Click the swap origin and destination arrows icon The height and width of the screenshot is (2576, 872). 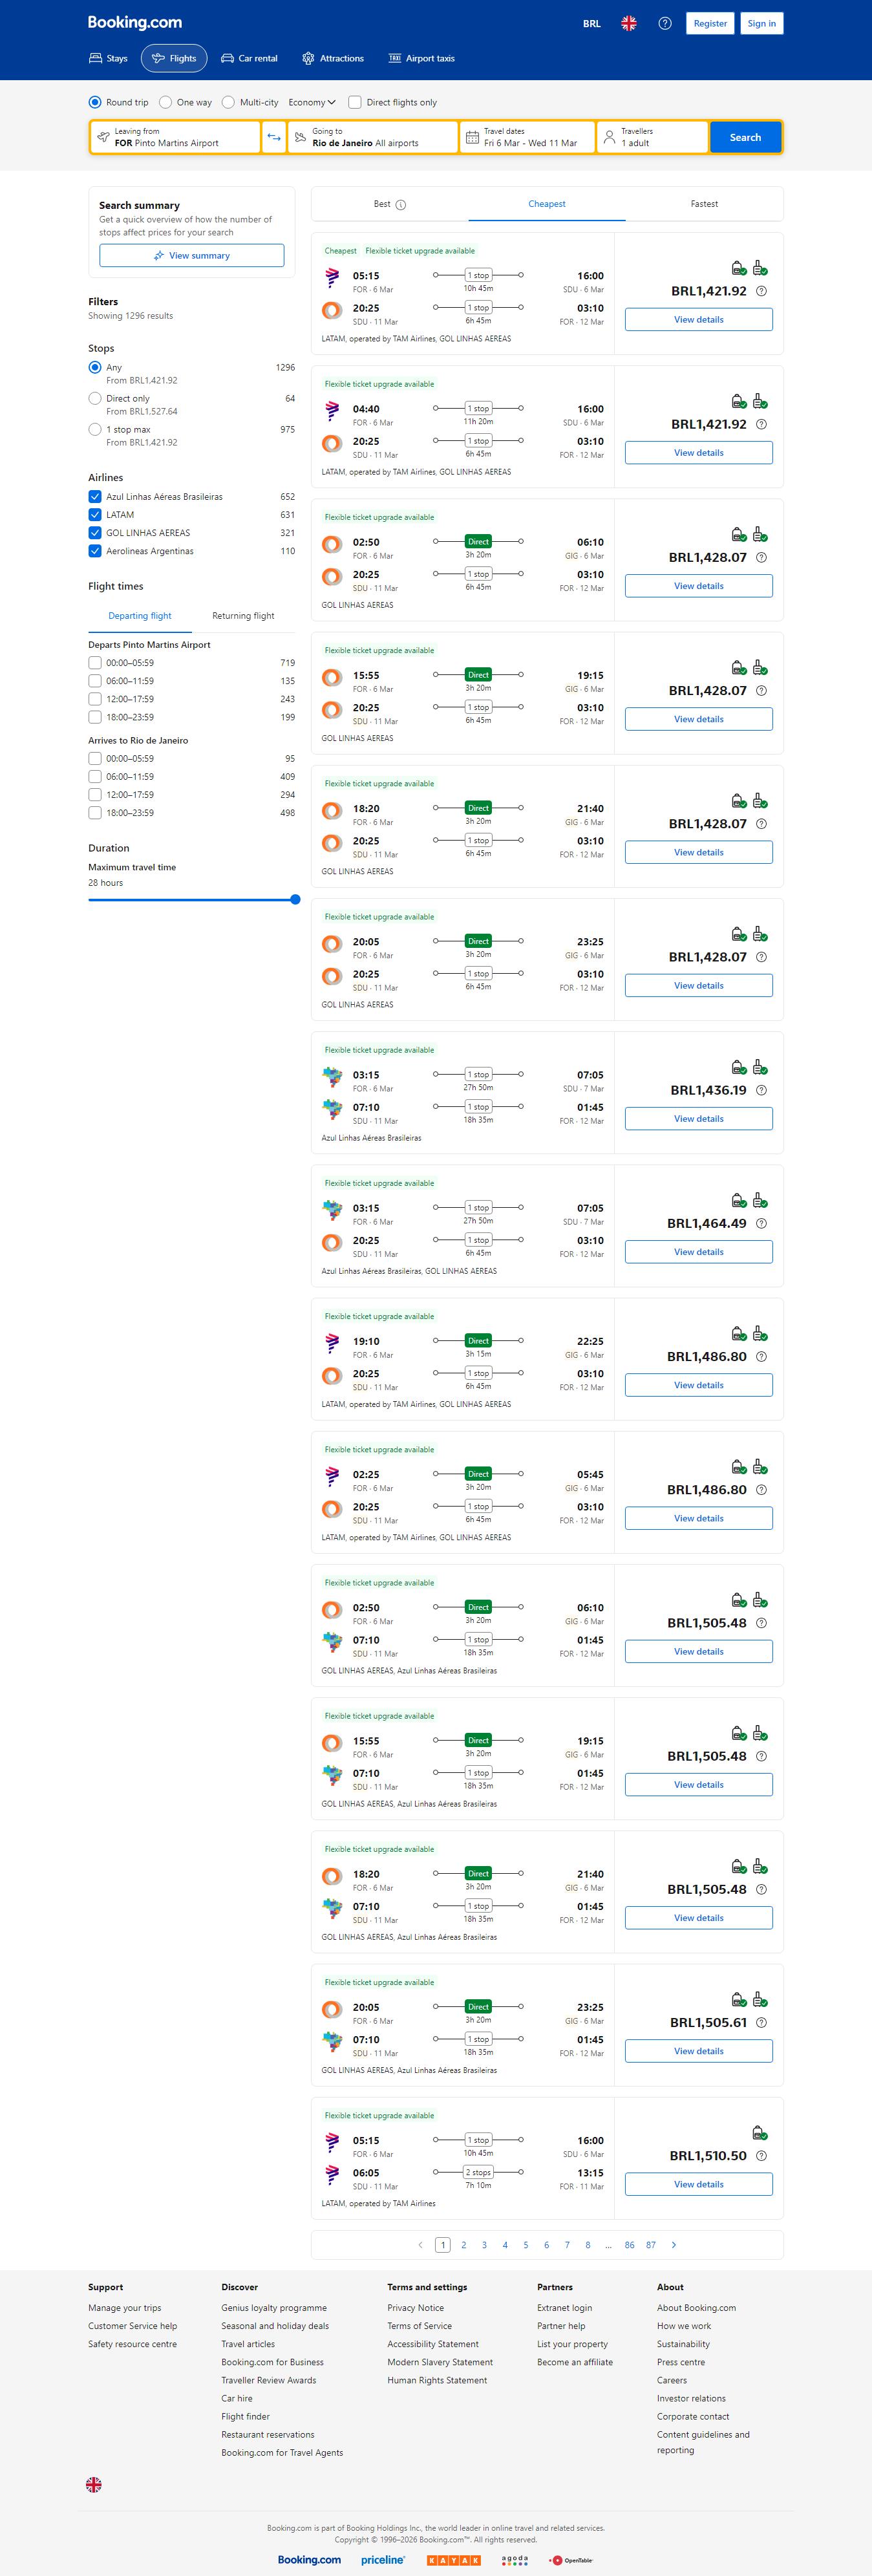click(274, 137)
